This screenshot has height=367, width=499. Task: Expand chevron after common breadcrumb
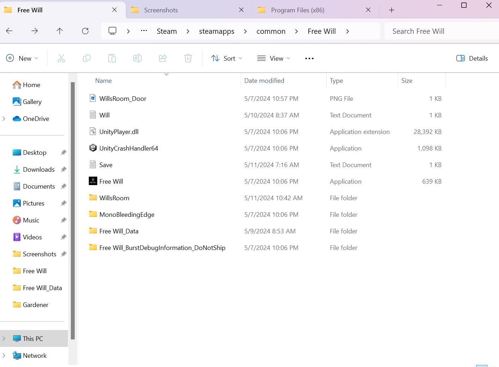pos(296,31)
